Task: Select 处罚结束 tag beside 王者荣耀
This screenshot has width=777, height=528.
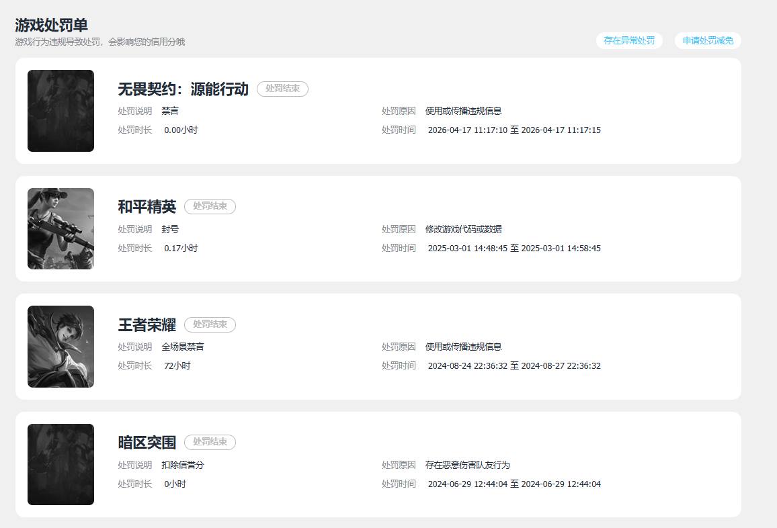Action: click(x=210, y=324)
